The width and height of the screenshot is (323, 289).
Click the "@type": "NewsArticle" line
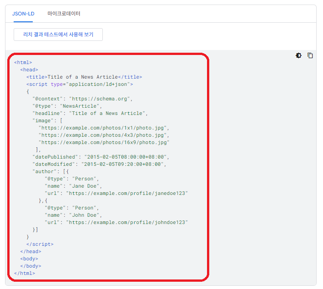(x=67, y=106)
